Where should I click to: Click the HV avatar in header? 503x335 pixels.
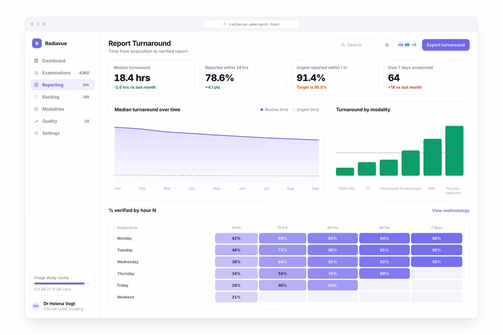[x=401, y=45]
